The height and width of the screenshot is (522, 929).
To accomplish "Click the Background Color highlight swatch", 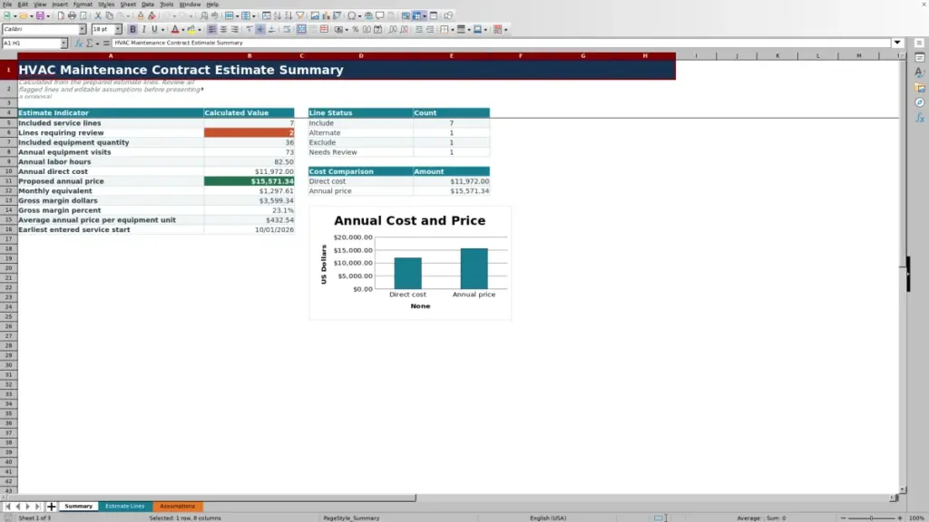I will (x=191, y=29).
